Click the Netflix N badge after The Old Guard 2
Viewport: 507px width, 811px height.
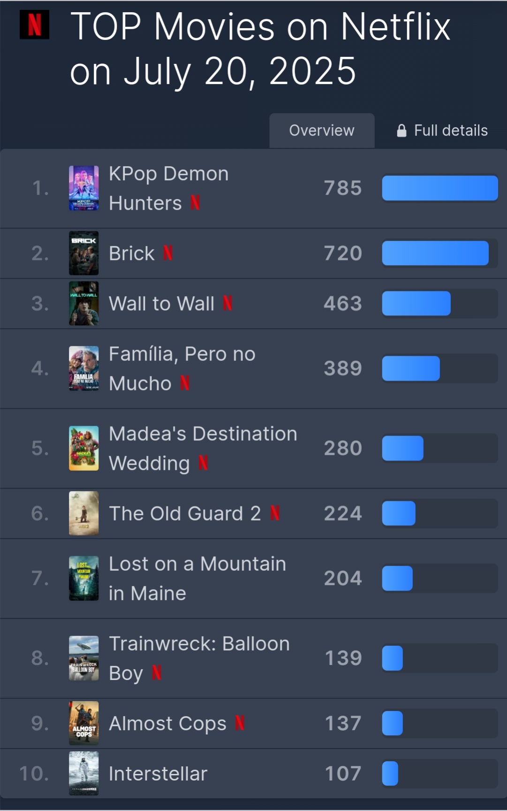[x=275, y=513]
